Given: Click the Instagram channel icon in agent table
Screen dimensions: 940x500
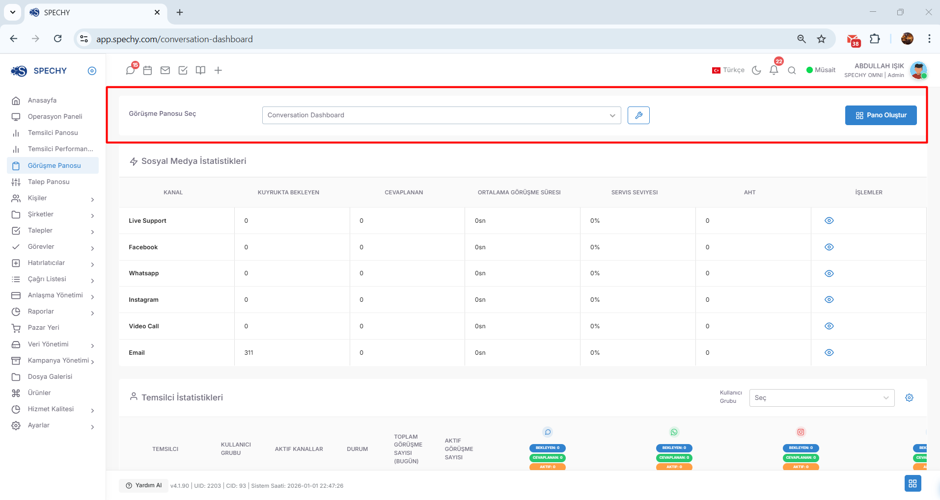Looking at the screenshot, I should pyautogui.click(x=801, y=432).
